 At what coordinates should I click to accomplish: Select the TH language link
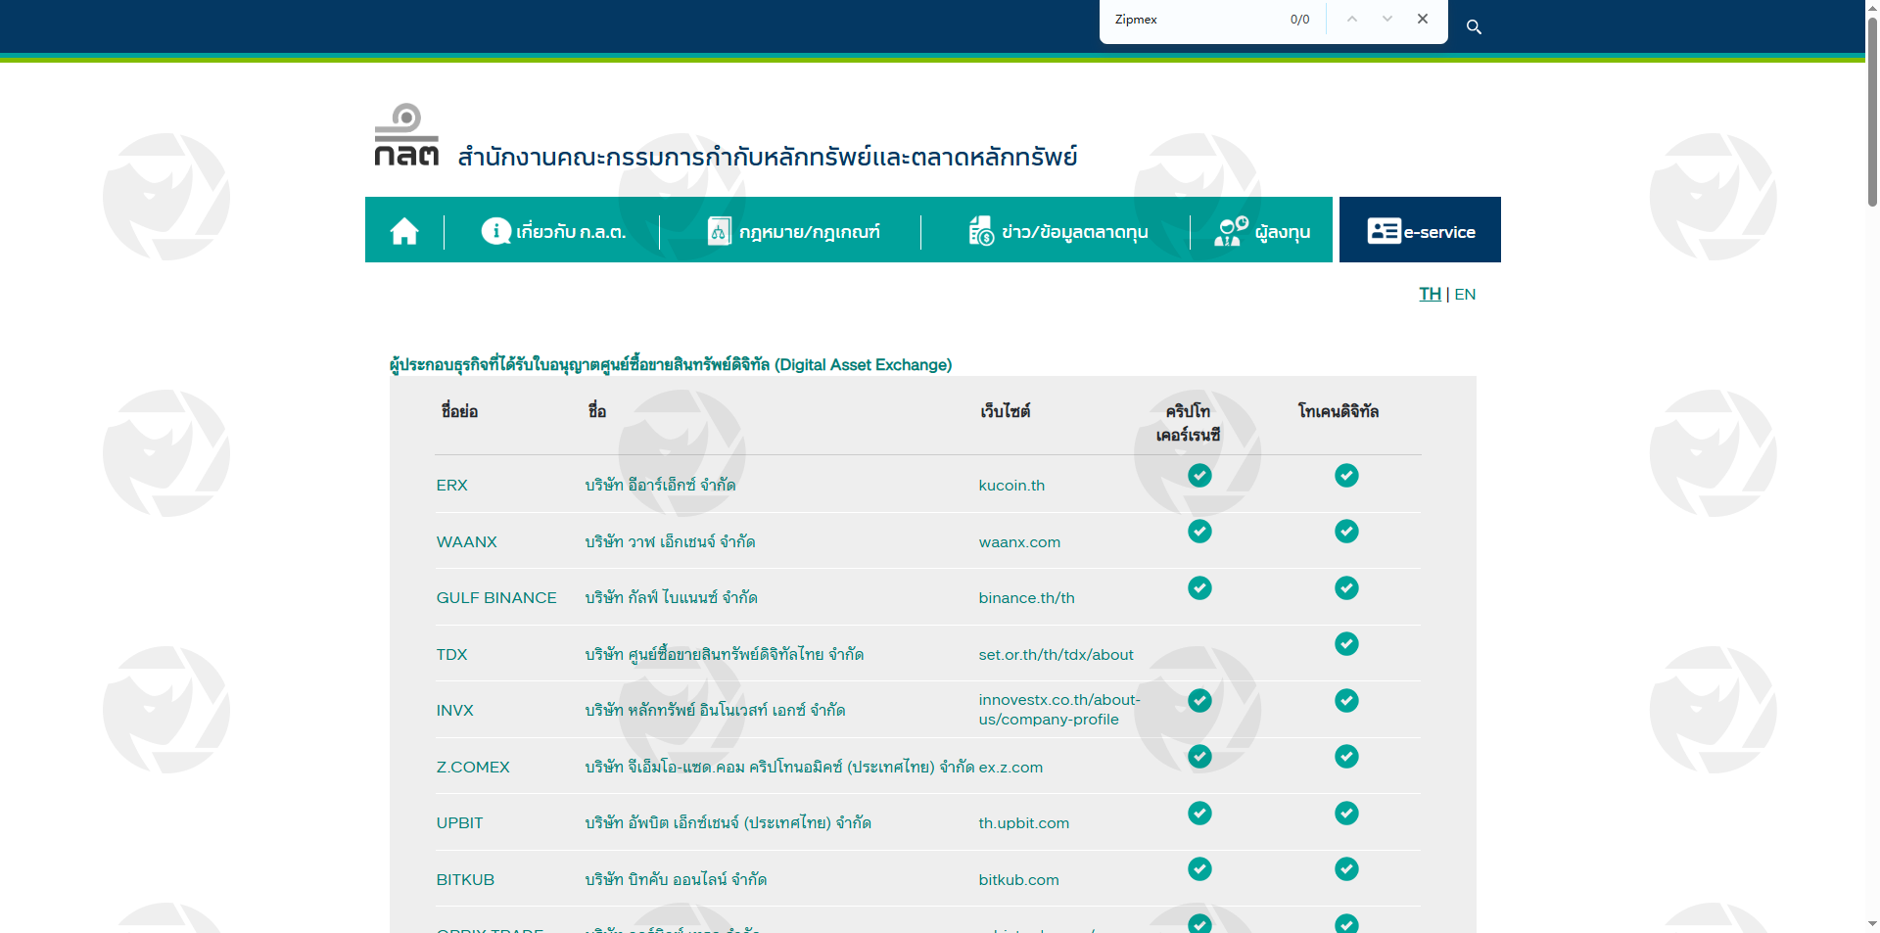coord(1430,294)
